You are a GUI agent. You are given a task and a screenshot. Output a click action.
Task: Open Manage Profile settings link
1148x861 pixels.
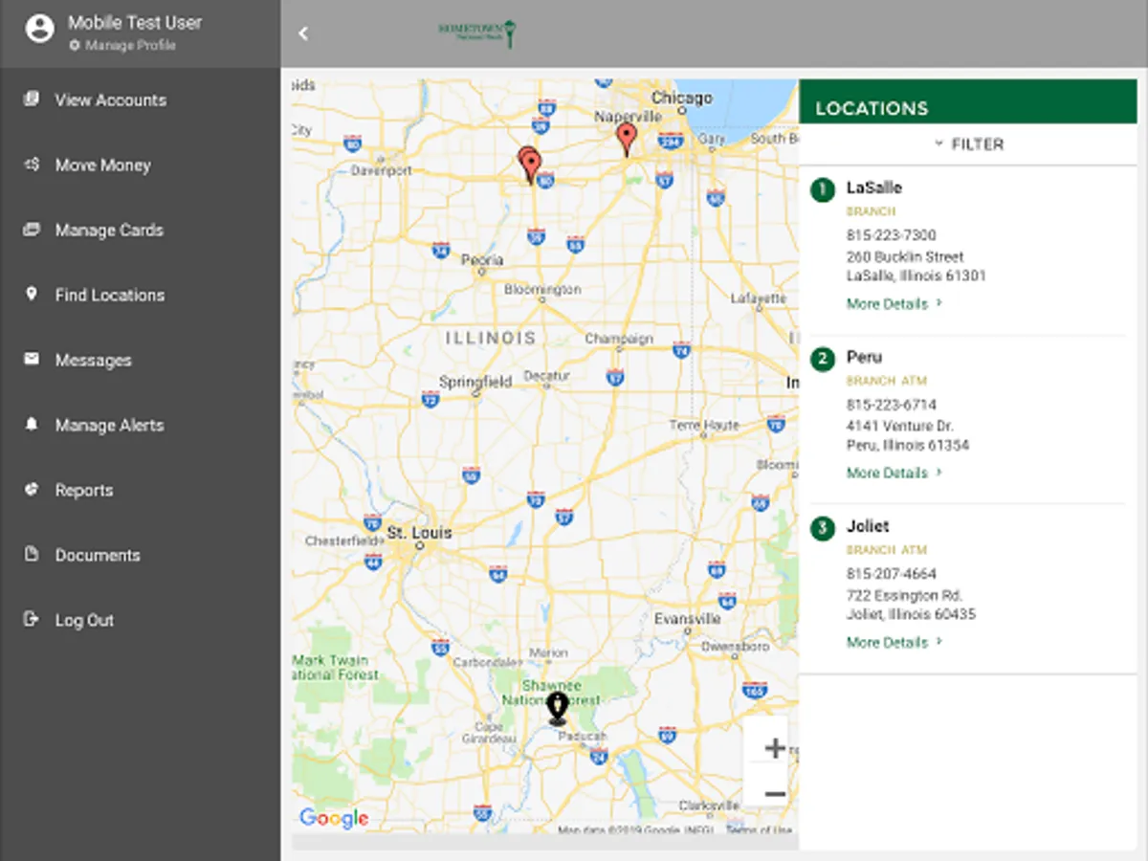[122, 45]
